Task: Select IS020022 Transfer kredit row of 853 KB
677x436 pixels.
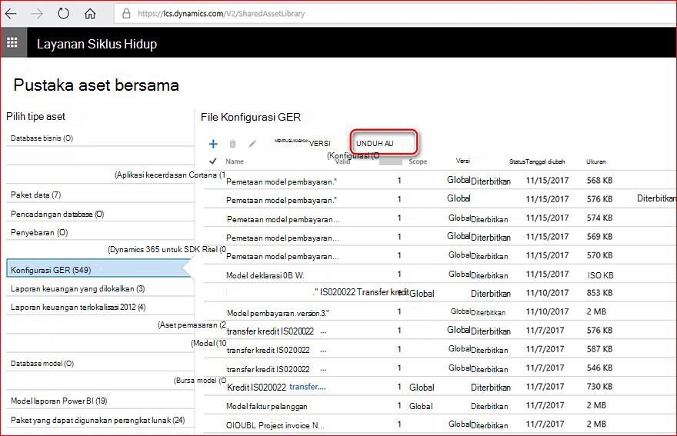Action: [439, 293]
